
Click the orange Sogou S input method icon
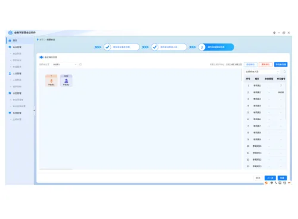[266, 183]
